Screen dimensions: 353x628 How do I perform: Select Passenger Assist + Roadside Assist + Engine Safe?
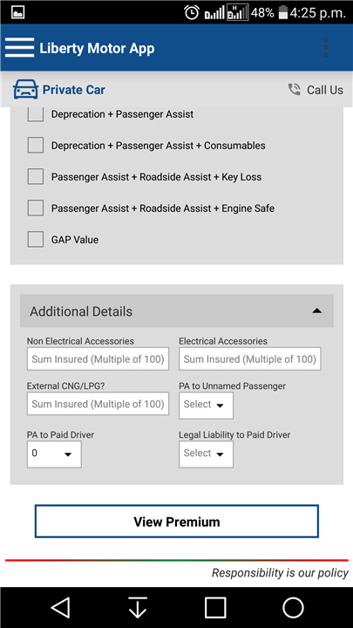(x=36, y=208)
